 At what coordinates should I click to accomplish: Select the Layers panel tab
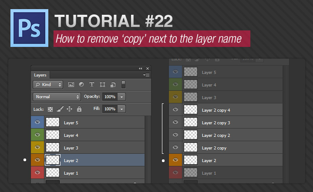(x=40, y=75)
